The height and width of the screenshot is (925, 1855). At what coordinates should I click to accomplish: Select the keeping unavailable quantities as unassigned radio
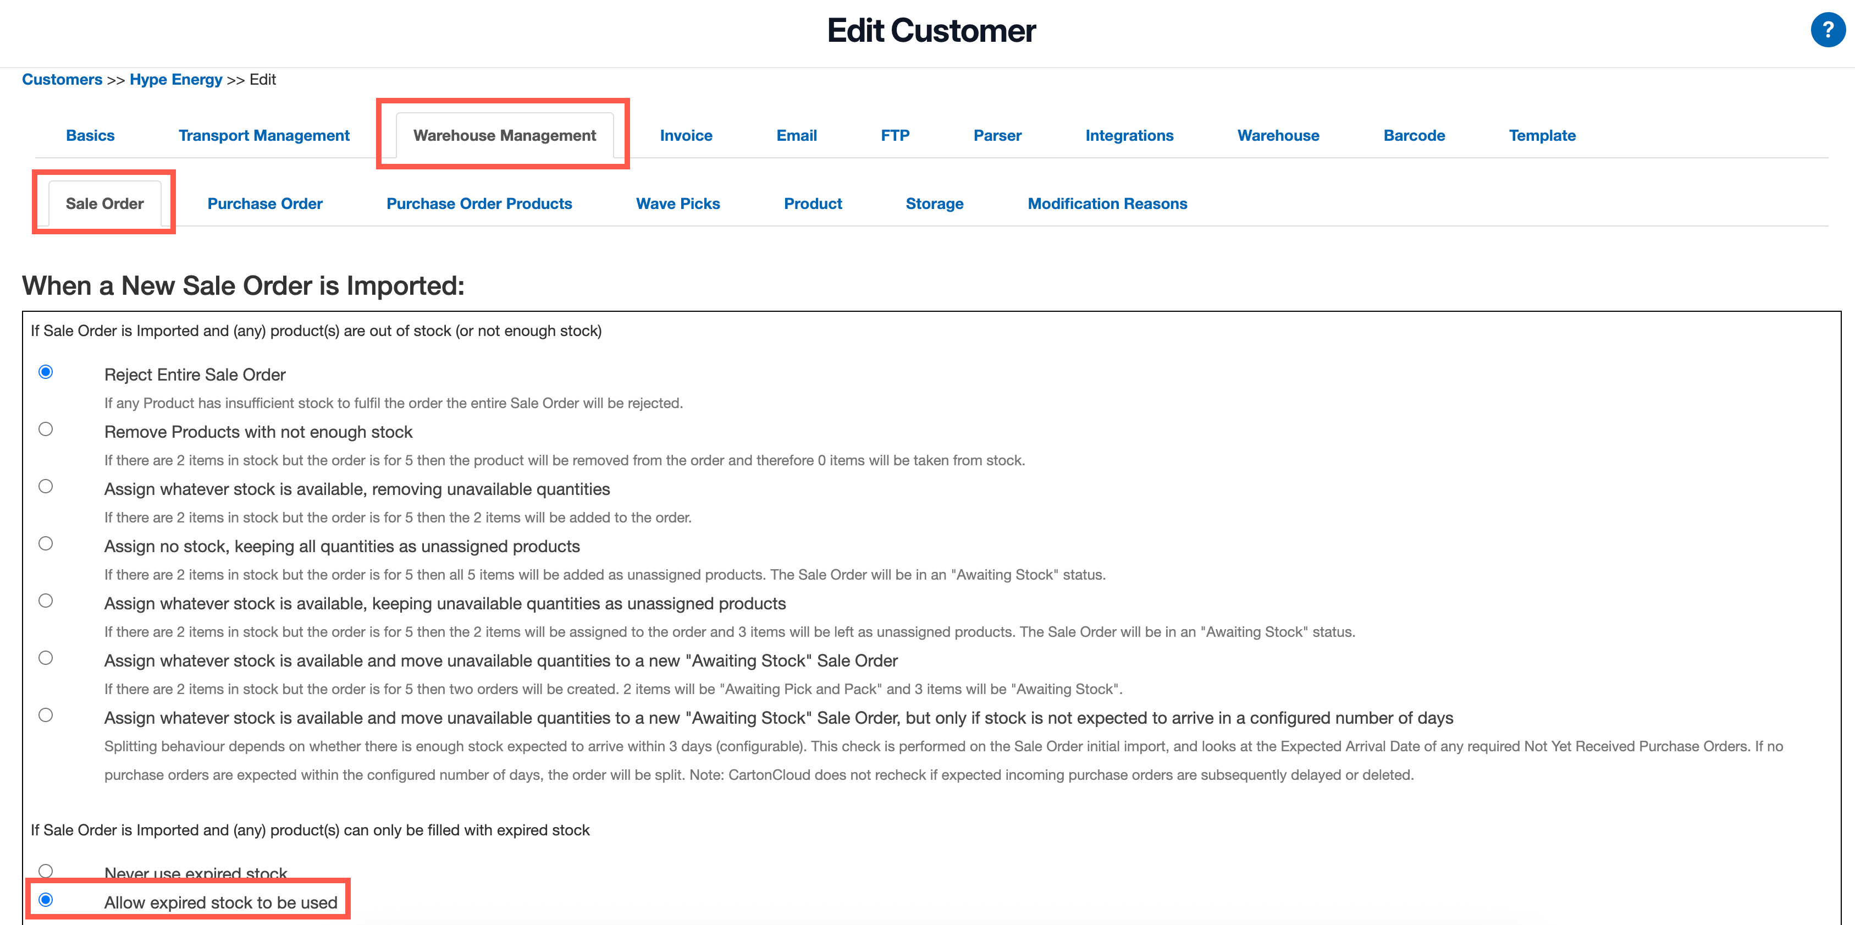tap(46, 601)
